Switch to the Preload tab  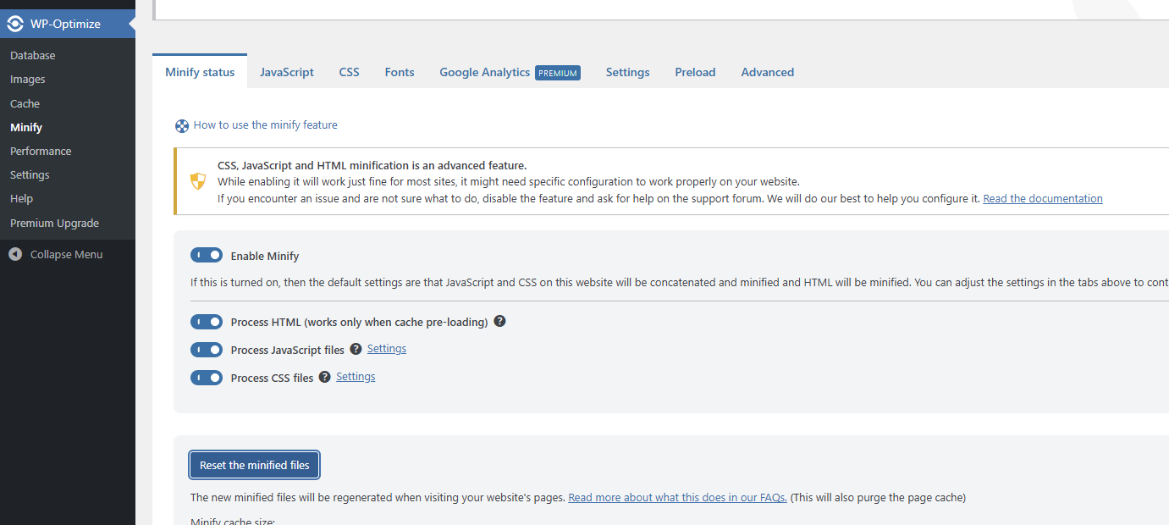click(x=695, y=72)
